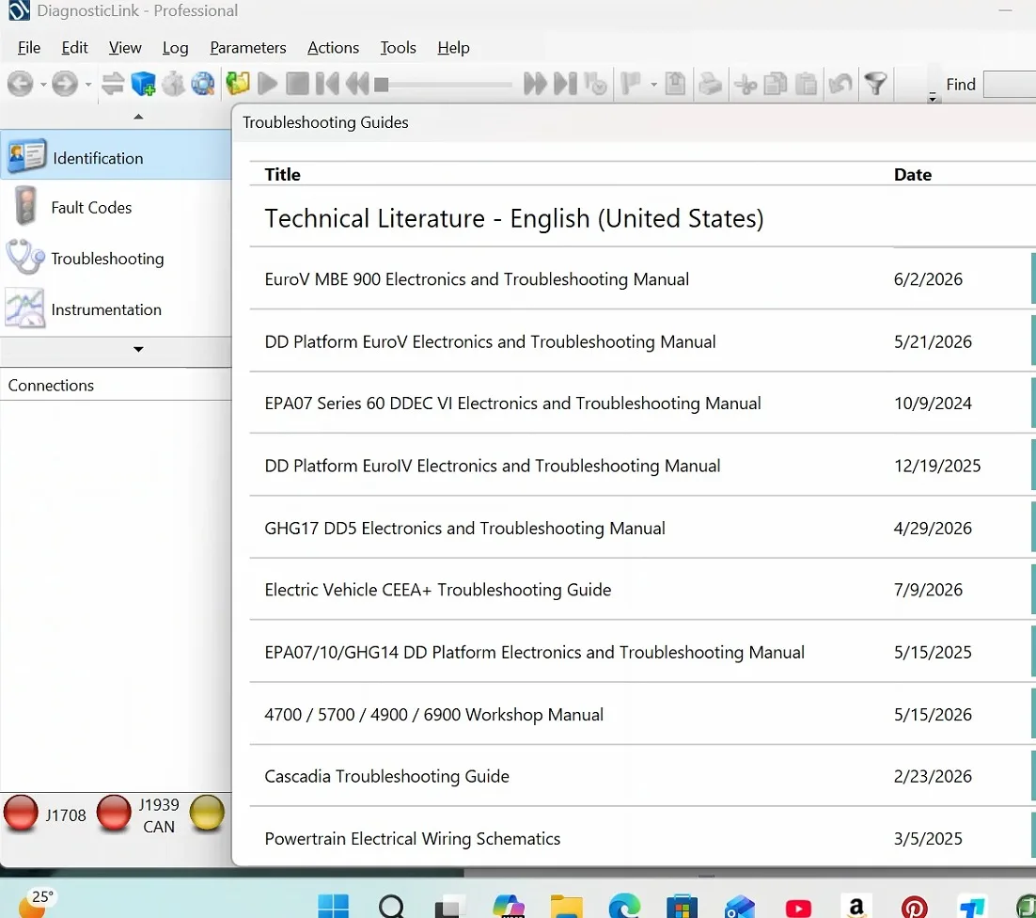
Task: Expand the toolbar overflow options arrow
Action: click(x=933, y=97)
